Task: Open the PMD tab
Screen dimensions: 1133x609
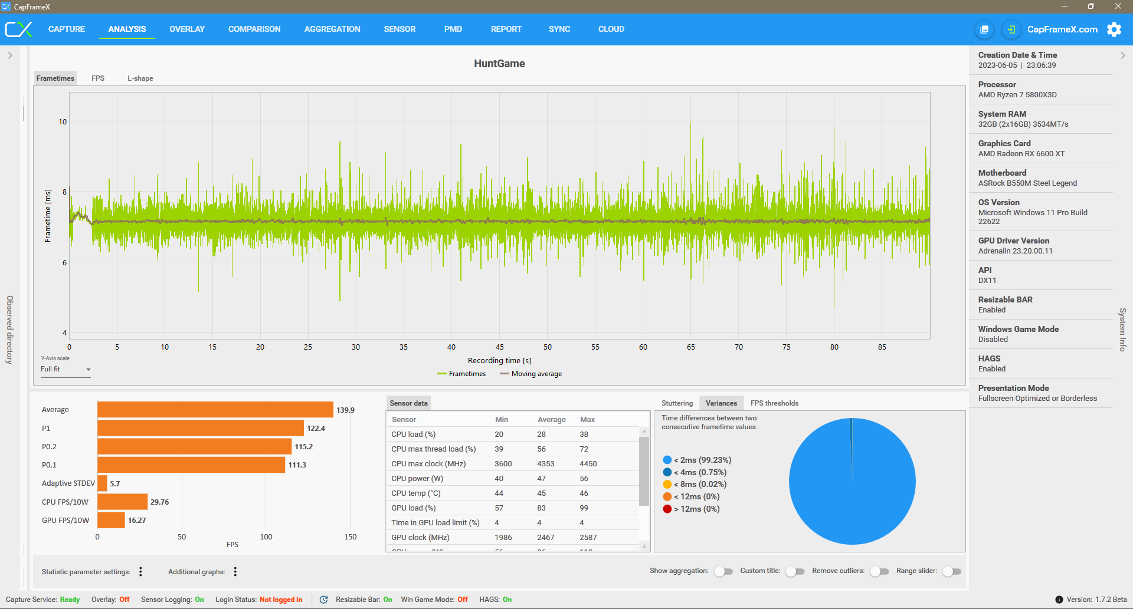Action: click(453, 29)
